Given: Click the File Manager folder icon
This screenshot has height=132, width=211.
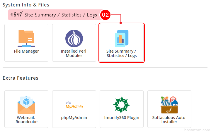Looking at the screenshot, I should pos(26,38).
